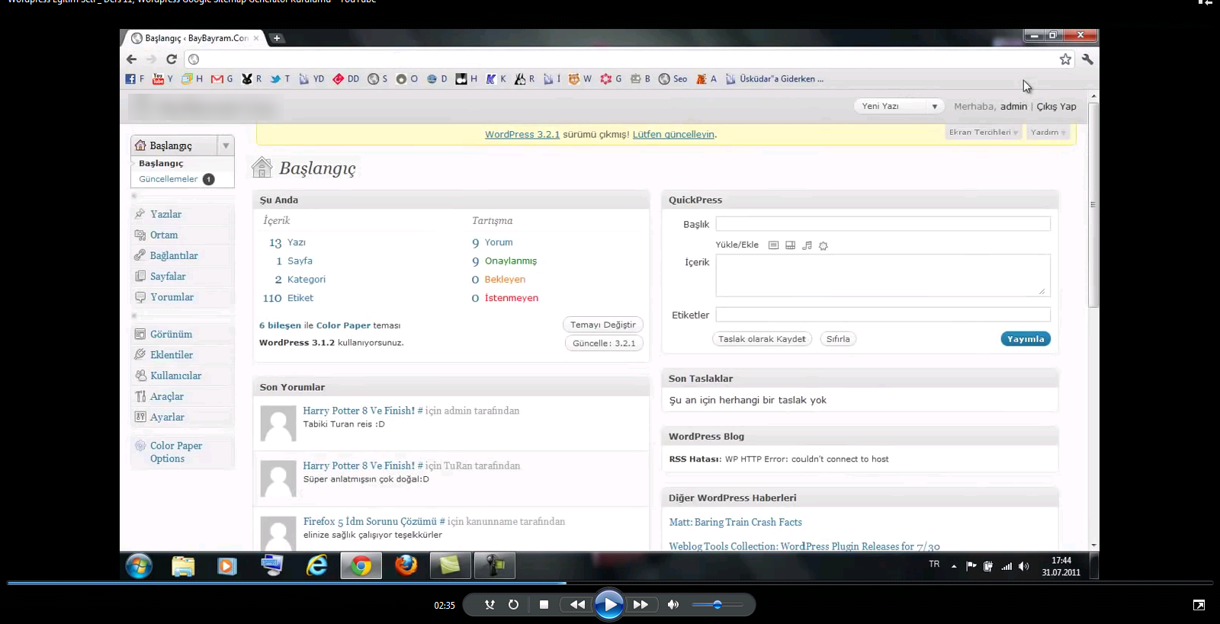The width and height of the screenshot is (1220, 624).
Task: Click the home icon next to Başlangıç heading
Action: [x=262, y=167]
